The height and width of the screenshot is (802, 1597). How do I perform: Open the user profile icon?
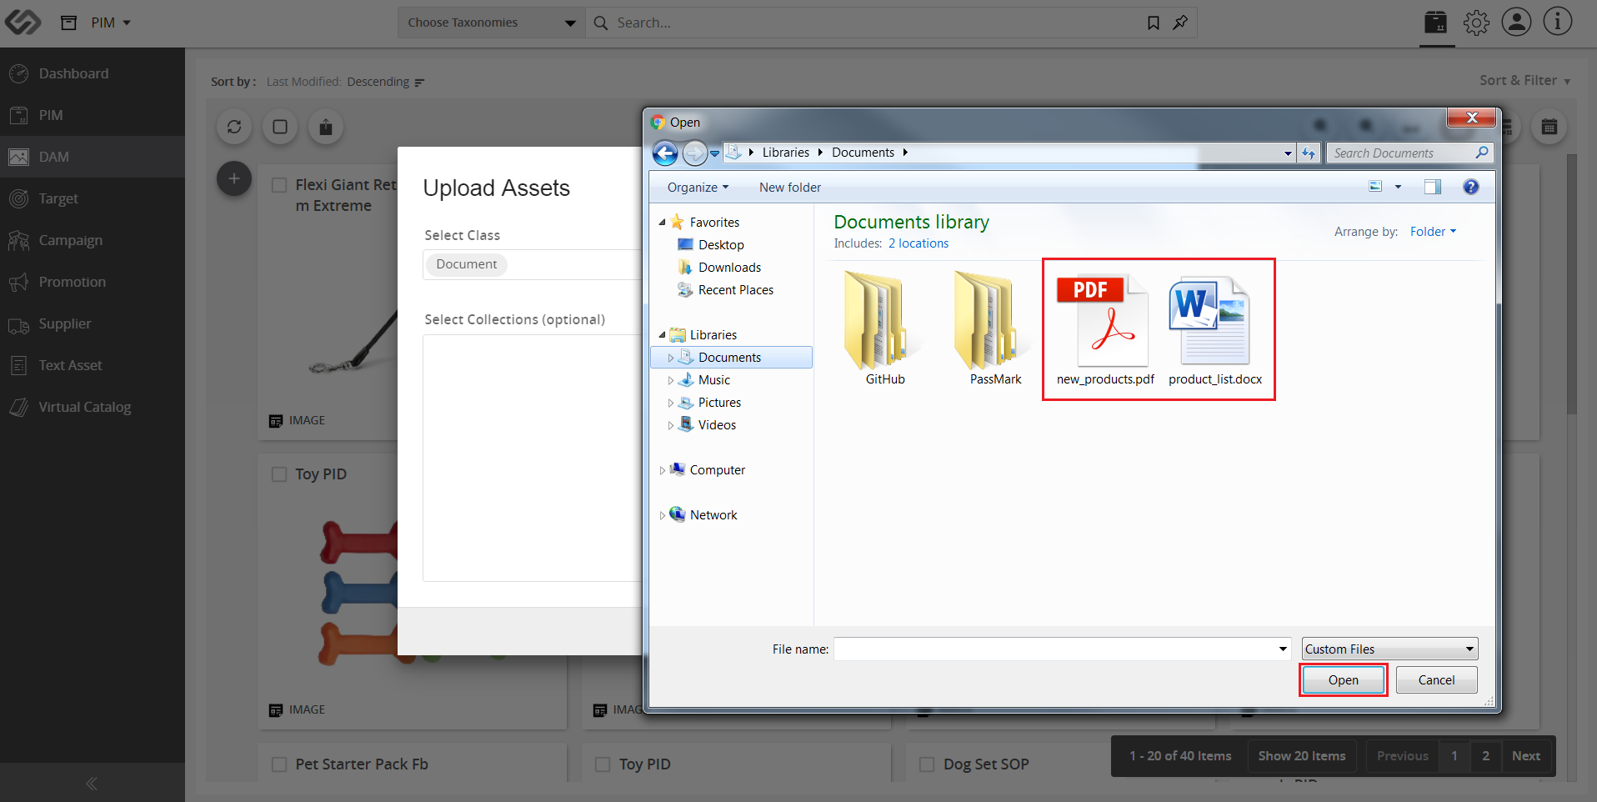tap(1516, 23)
